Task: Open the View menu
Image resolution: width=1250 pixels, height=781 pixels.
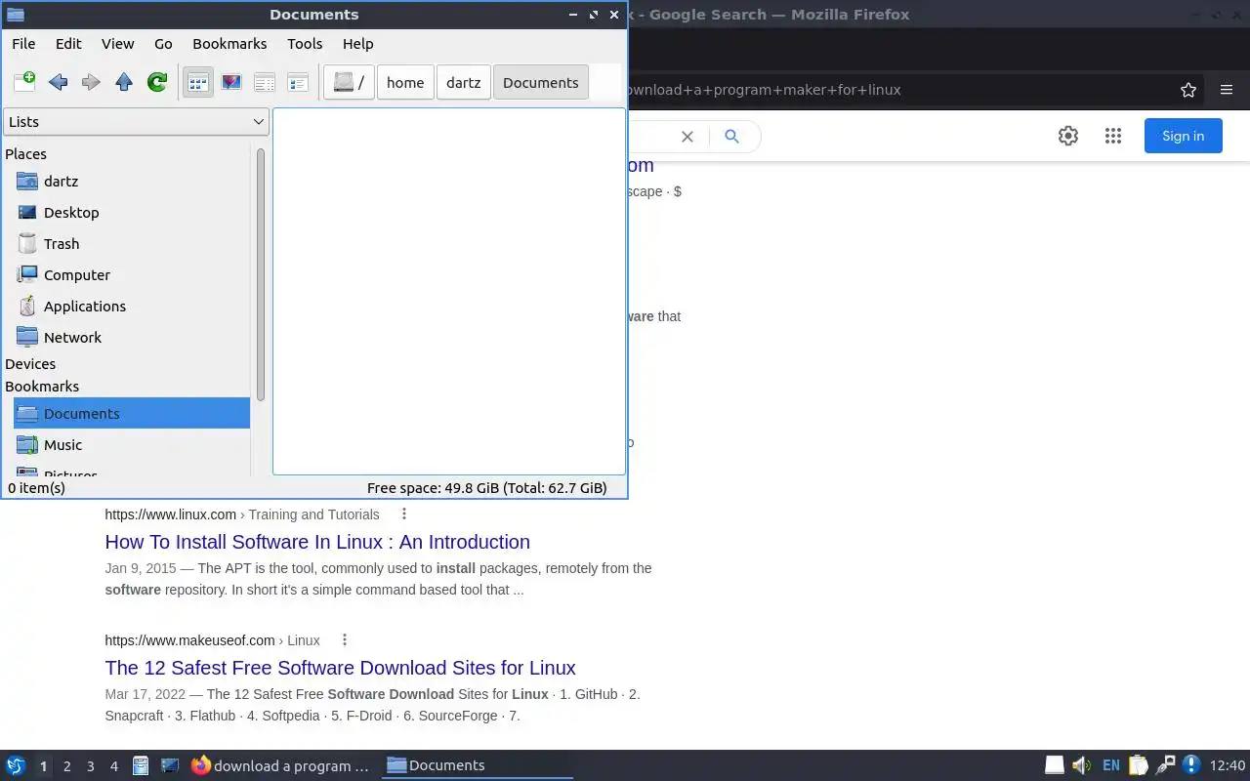Action: coord(117,44)
